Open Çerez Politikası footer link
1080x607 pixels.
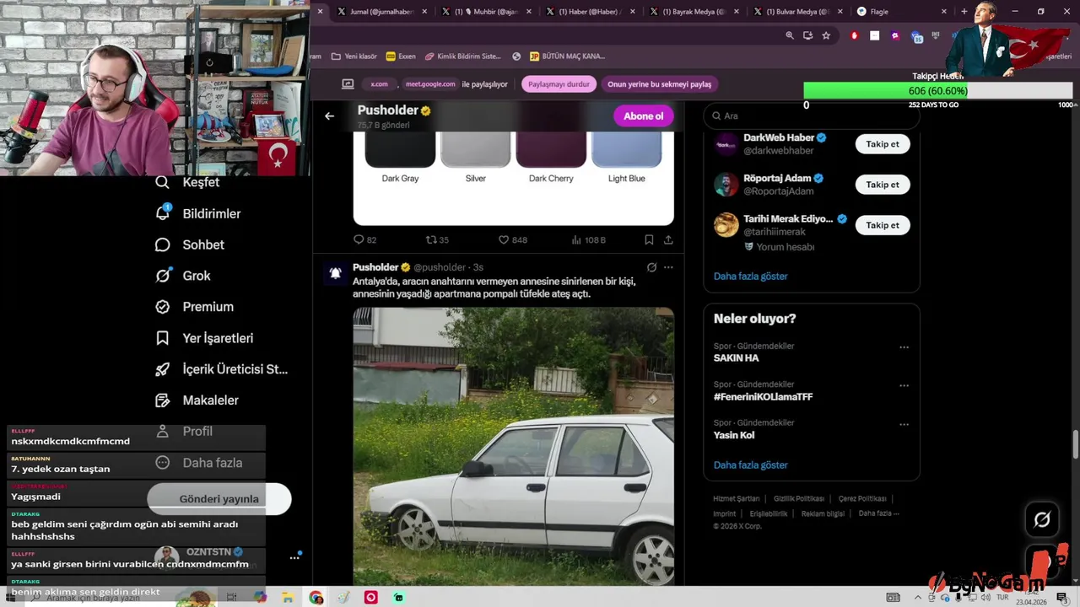tap(862, 499)
